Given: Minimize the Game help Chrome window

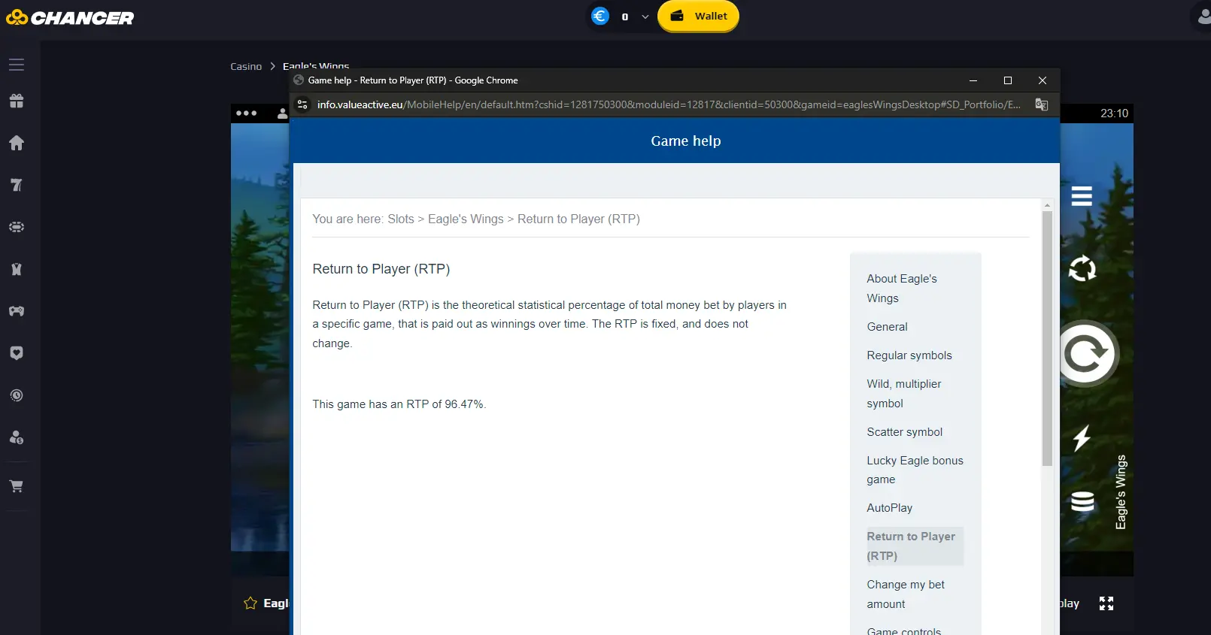Looking at the screenshot, I should coord(973,80).
